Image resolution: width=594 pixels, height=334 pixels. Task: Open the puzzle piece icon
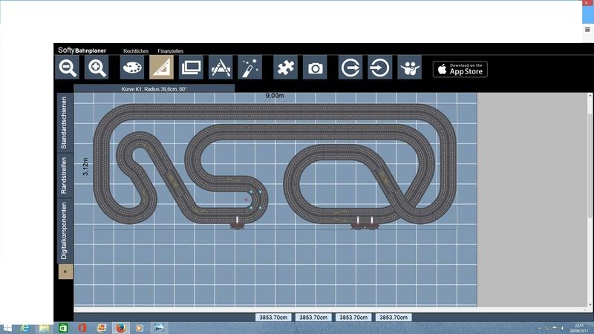tap(285, 68)
